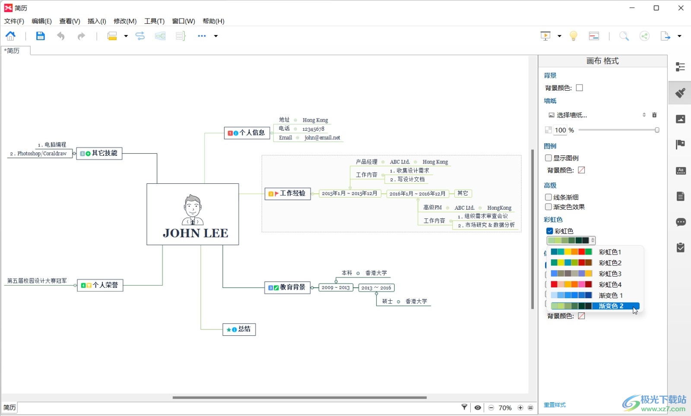Open the 文件(F) menu
The width and height of the screenshot is (691, 416).
tap(14, 21)
